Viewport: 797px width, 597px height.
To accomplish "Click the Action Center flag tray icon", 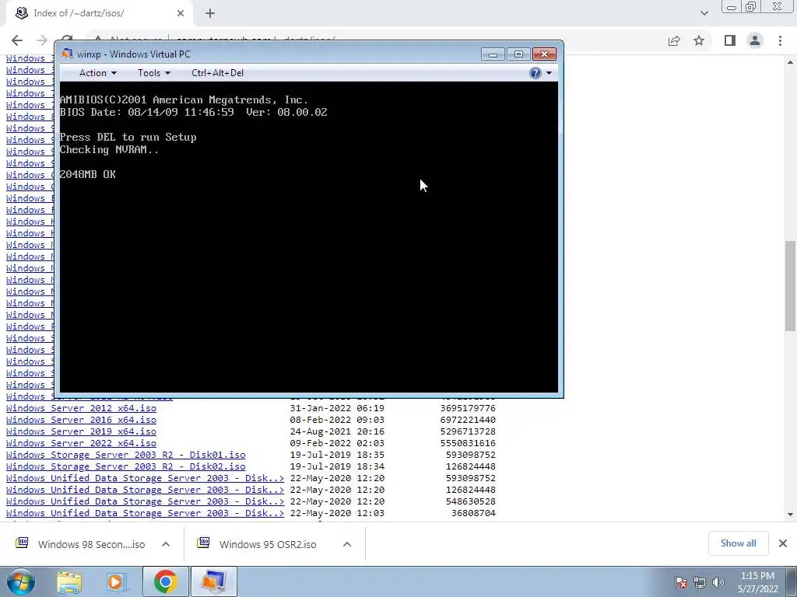I will click(680, 582).
